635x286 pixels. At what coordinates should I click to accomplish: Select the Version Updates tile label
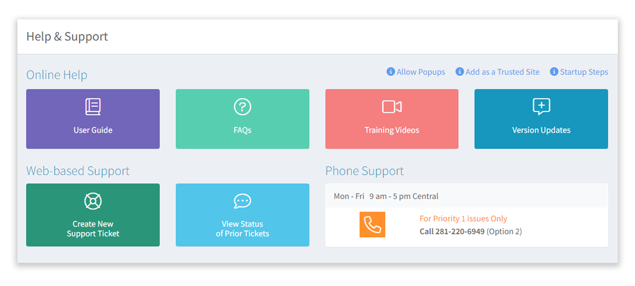541,130
